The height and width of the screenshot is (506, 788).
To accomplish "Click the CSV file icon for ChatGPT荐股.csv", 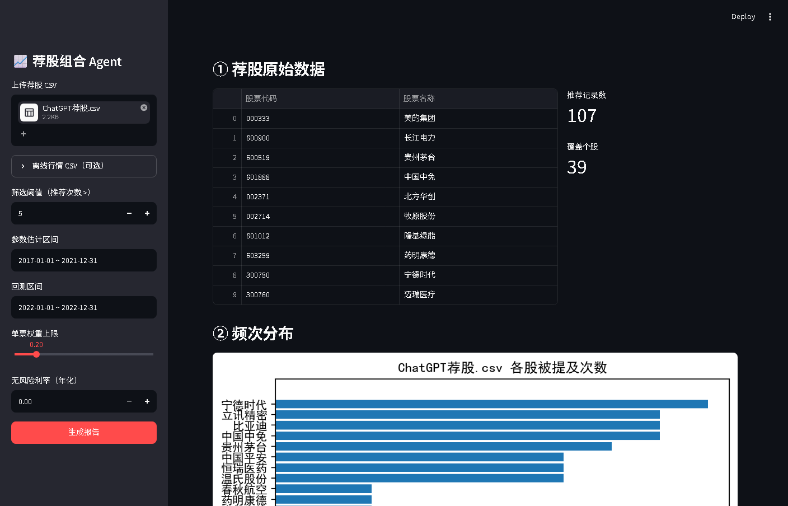I will point(29,113).
